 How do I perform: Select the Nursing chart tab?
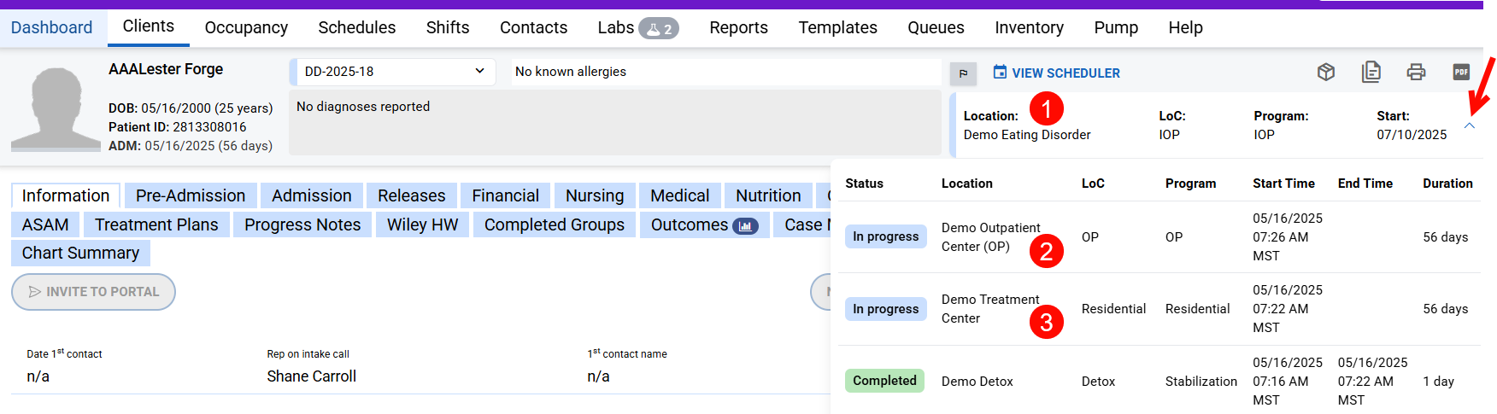click(x=595, y=195)
